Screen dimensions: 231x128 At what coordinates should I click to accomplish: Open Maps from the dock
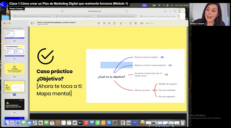point(35,123)
